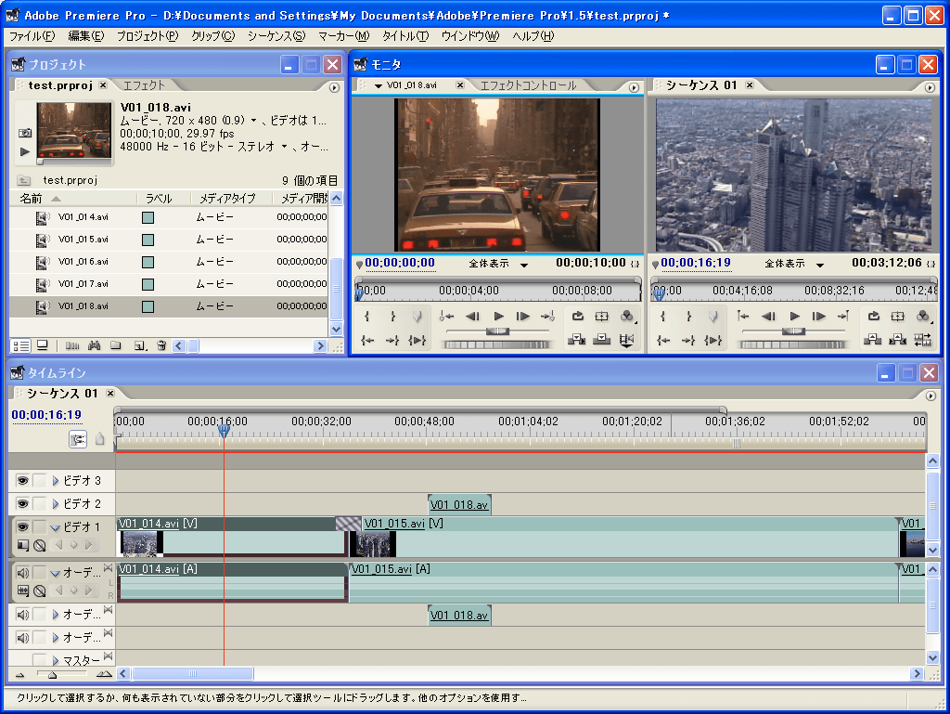This screenshot has height=714, width=950.
Task: Set unnumbered marker in timeline
Action: coord(100,439)
